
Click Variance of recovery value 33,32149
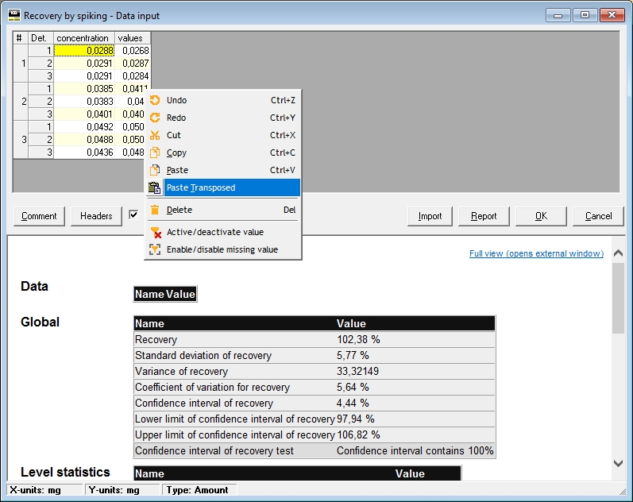coord(357,372)
